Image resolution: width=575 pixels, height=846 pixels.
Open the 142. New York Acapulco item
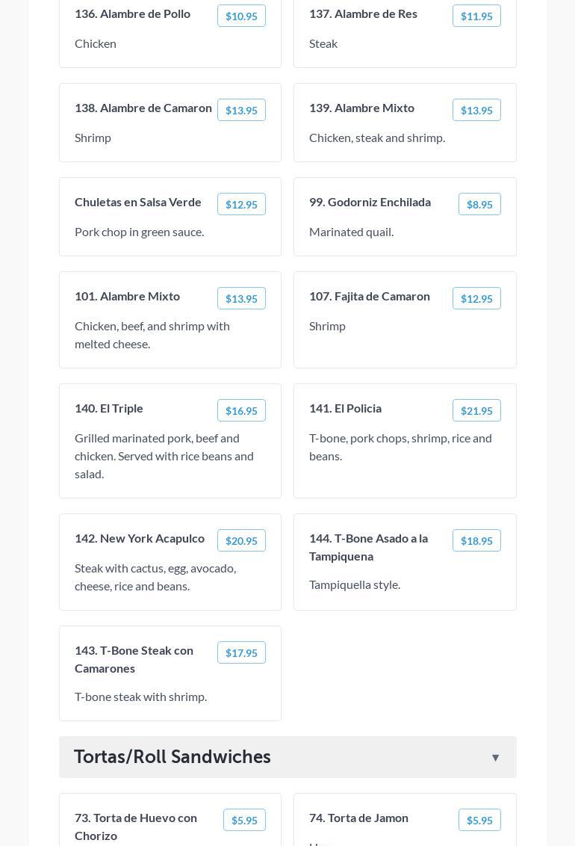pyautogui.click(x=140, y=538)
